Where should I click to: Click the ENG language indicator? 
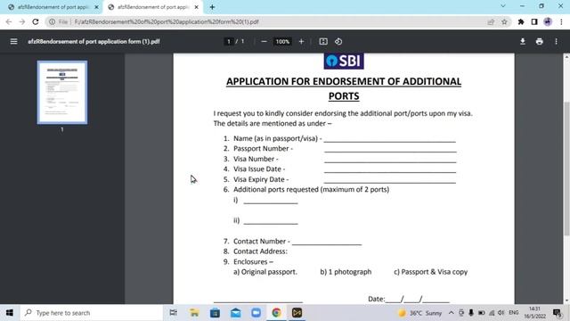(x=513, y=313)
